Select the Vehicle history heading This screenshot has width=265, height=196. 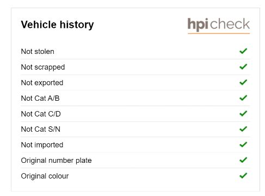tap(57, 24)
